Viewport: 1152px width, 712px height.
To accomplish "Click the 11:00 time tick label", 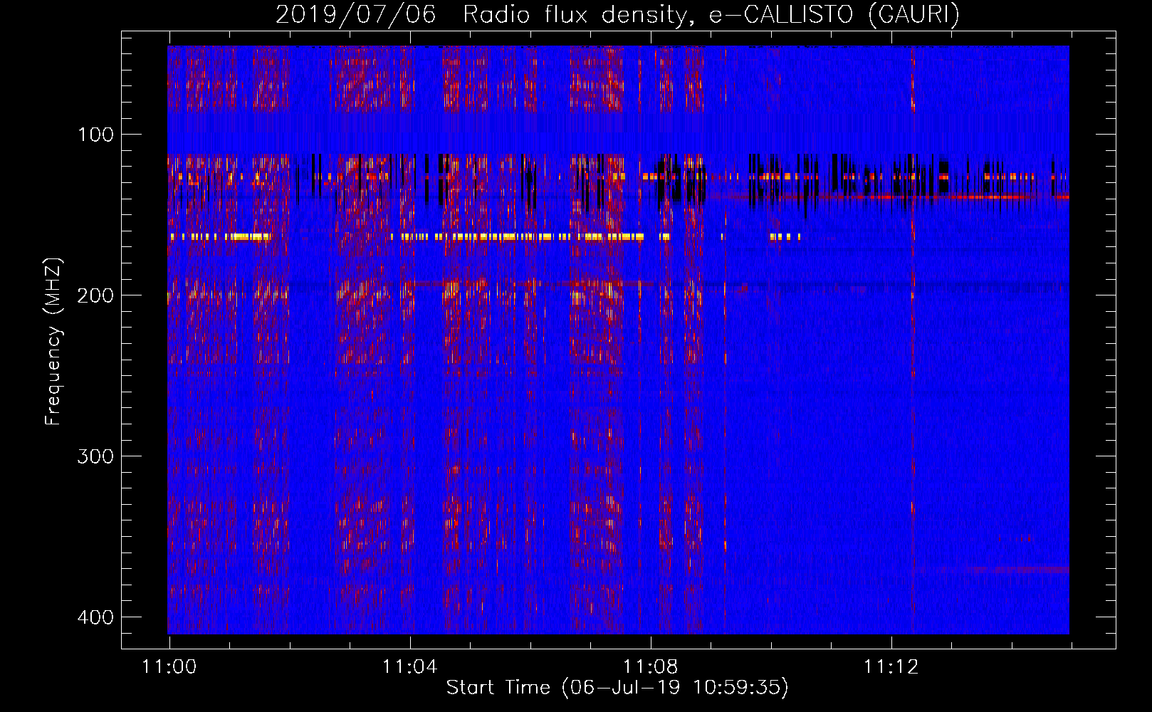I will (169, 667).
